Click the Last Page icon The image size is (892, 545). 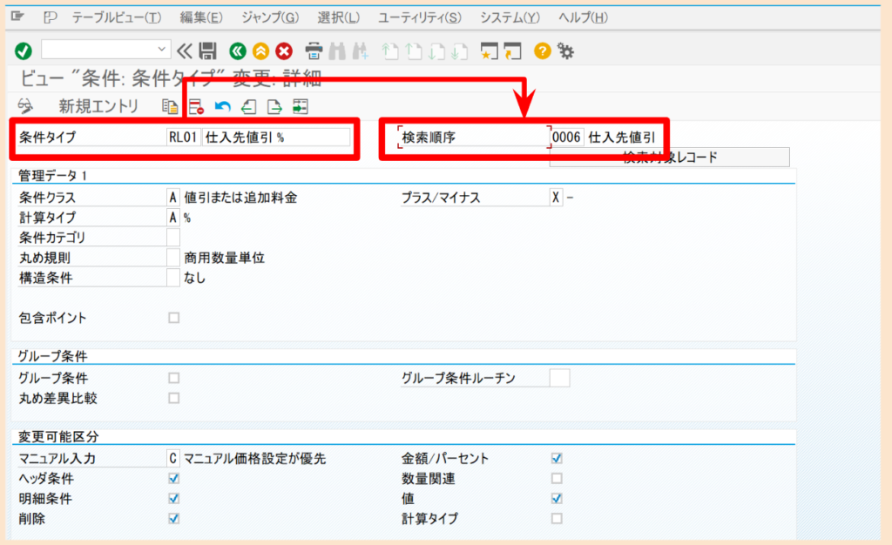click(460, 51)
